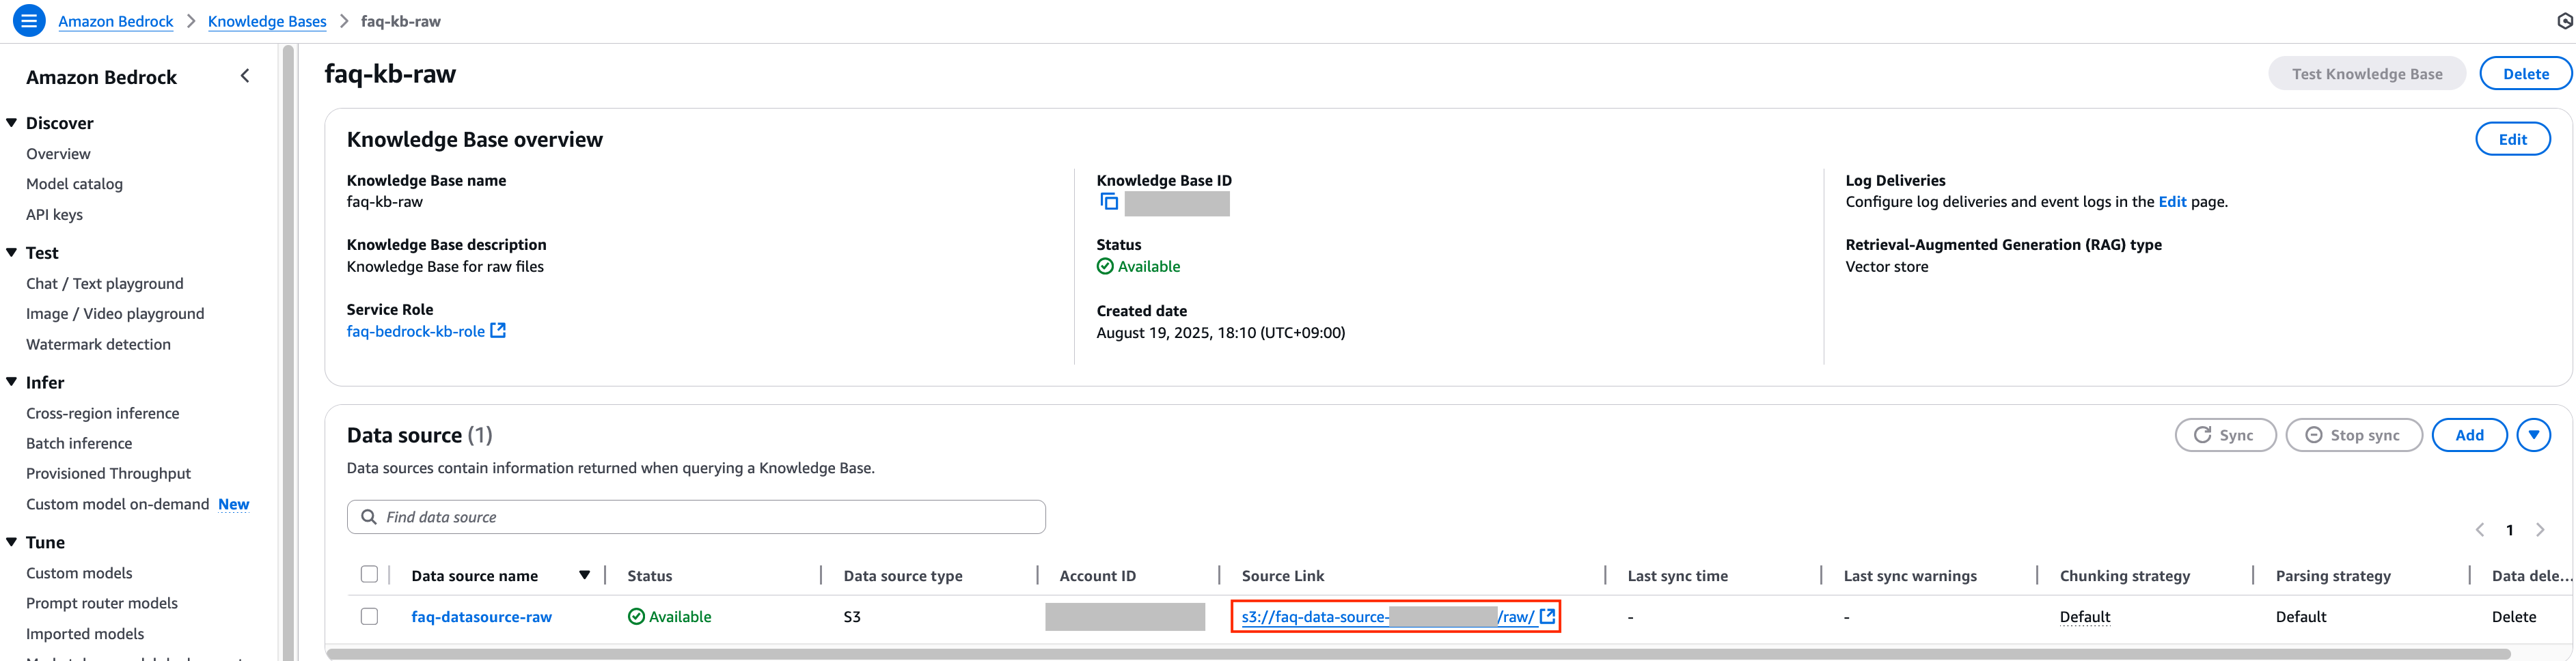Delete the faq-kb-raw knowledge base
This screenshot has width=2576, height=661.
tap(2526, 74)
